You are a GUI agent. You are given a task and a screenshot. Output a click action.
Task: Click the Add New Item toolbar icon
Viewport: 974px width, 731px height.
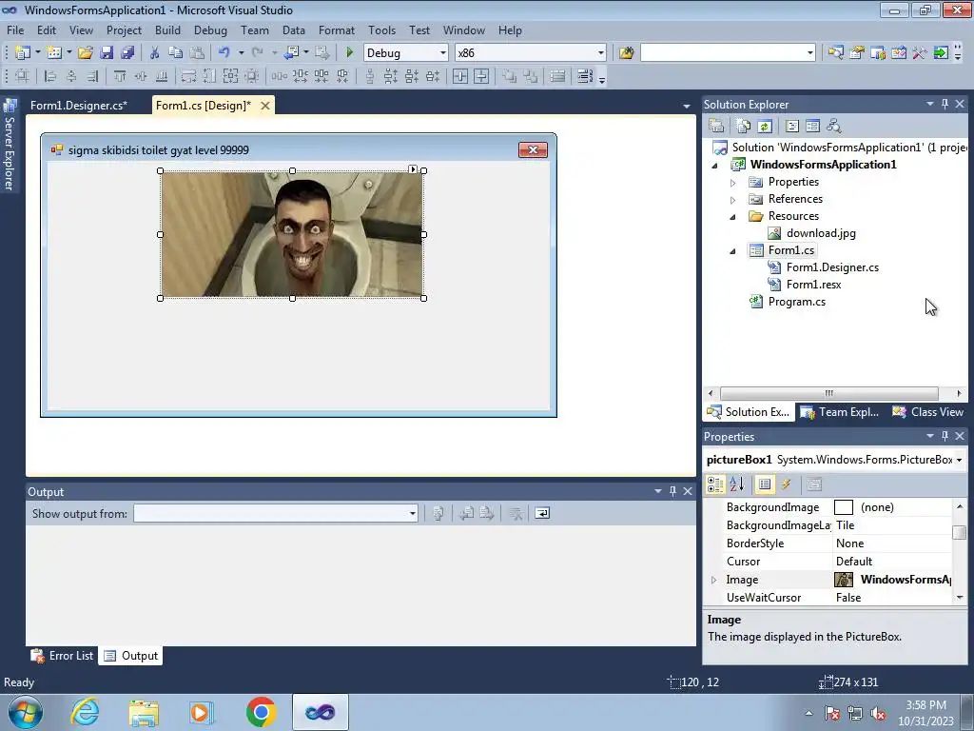(x=54, y=53)
